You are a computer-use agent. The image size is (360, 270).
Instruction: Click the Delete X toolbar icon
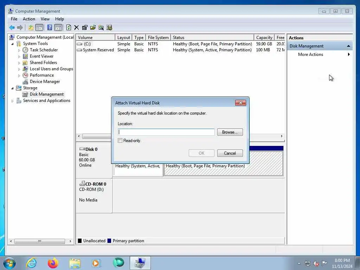(76, 28)
